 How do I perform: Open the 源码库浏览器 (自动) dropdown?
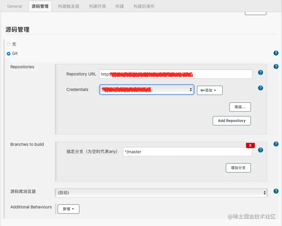click(x=161, y=193)
